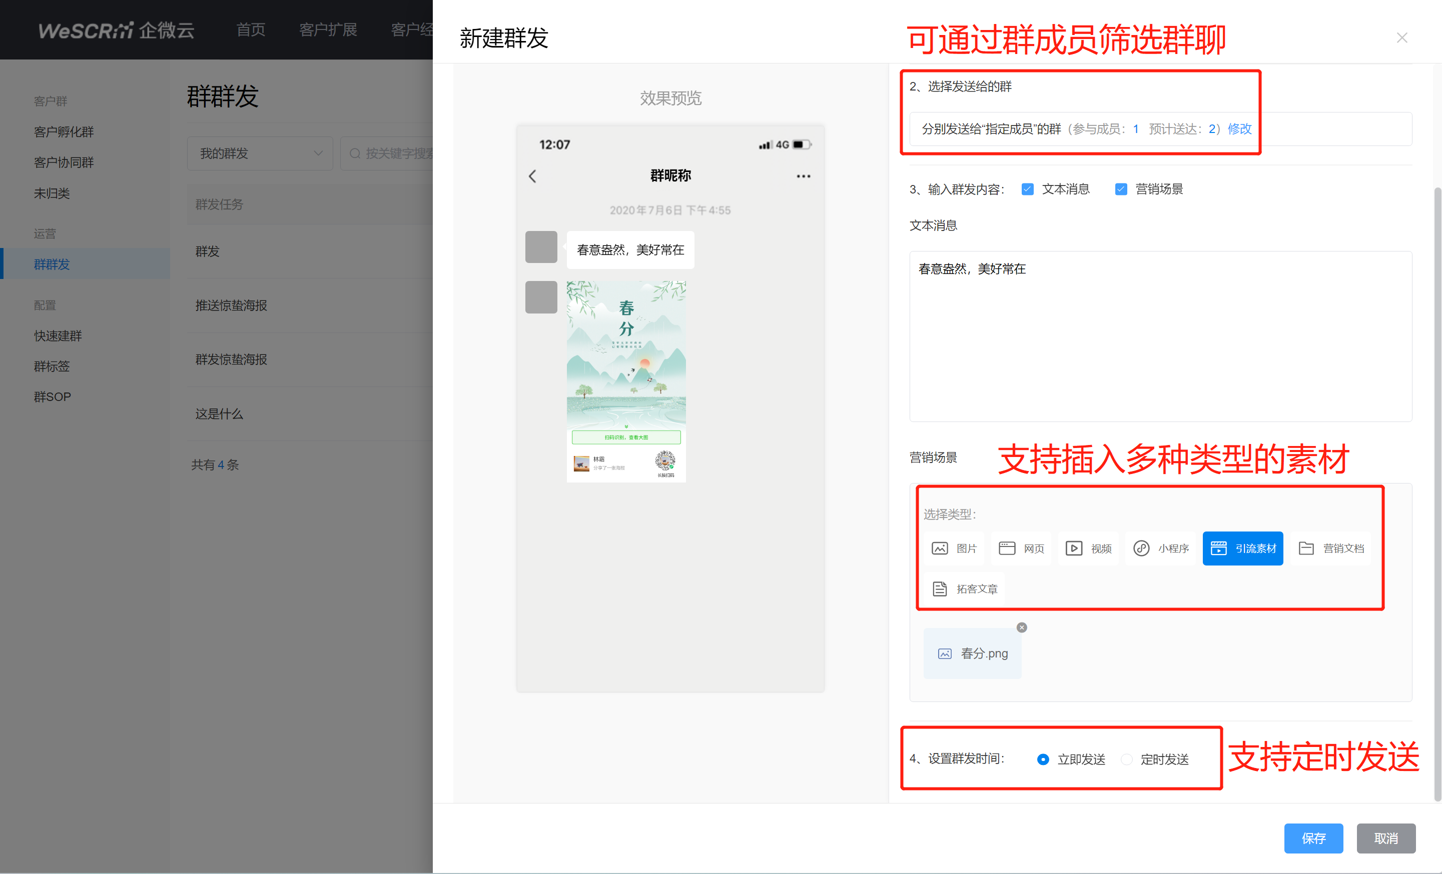This screenshot has height=874, width=1442.
Task: Select the 立即发送 radio option
Action: [x=1043, y=759]
